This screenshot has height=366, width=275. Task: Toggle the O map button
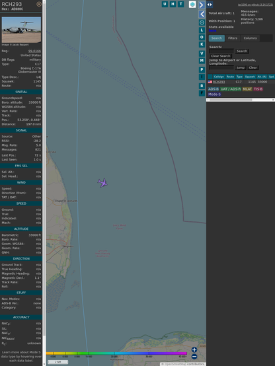click(x=202, y=37)
